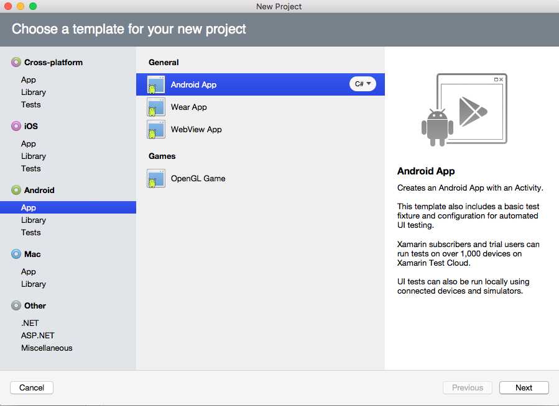Click the Android App template label
Screen dimensions: 559x406
click(x=193, y=84)
